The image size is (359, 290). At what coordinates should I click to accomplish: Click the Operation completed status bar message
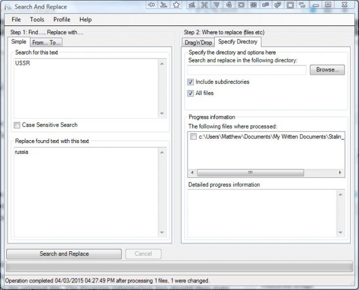coord(107,281)
